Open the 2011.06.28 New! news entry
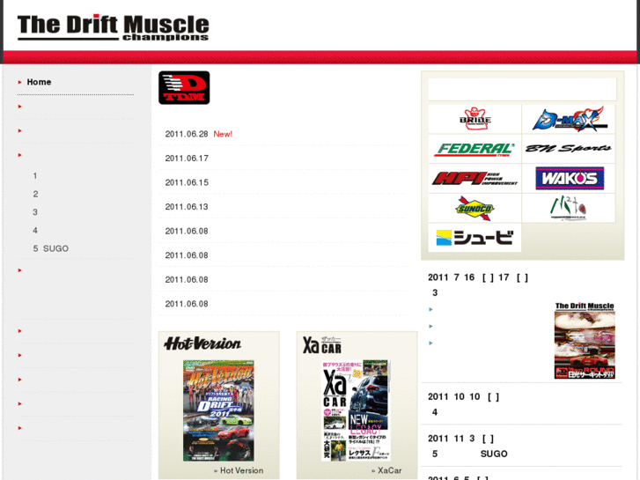This screenshot has height=480, width=640. (198, 134)
